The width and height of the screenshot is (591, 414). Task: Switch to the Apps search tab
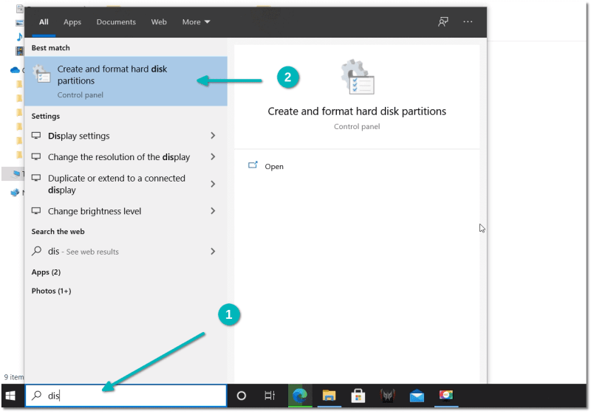pyautogui.click(x=72, y=22)
